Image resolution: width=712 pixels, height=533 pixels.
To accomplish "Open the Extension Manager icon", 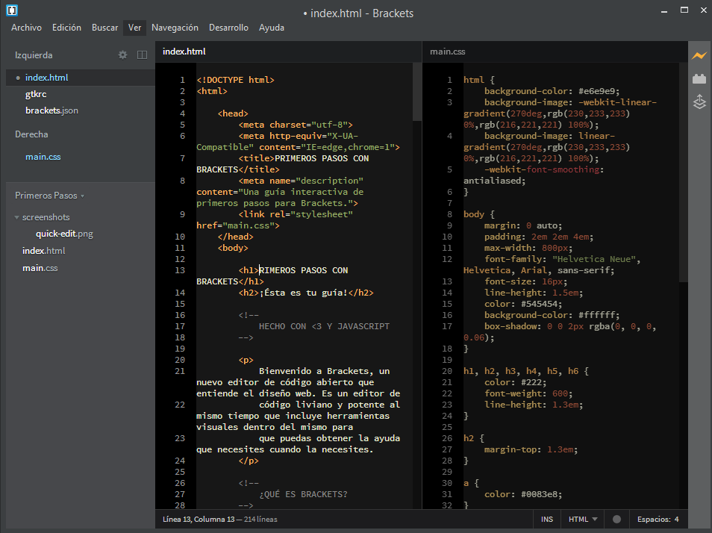I will tap(699, 79).
